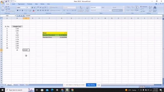This screenshot has width=164, height=92.
Task: Open Conditional Formatting
Action: (x=81, y=9)
